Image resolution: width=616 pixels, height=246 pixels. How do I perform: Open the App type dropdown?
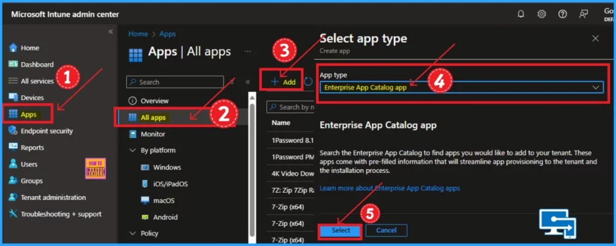461,88
